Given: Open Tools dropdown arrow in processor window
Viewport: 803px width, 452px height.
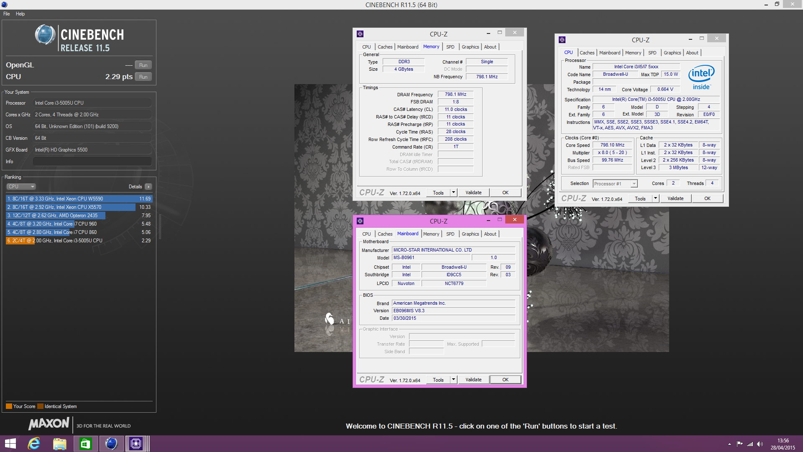Looking at the screenshot, I should (x=656, y=198).
